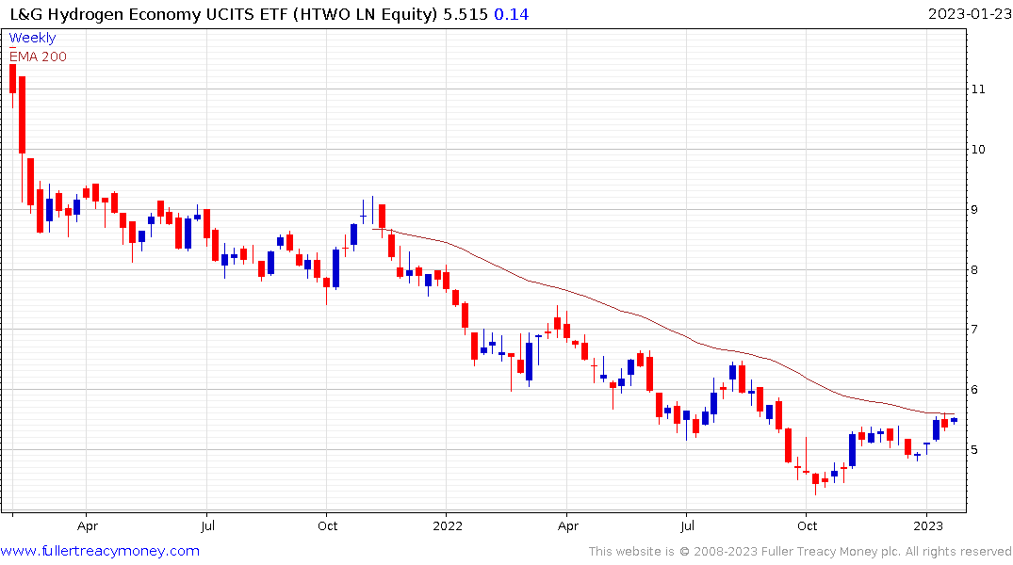Click the first Apr label on time axis
Image resolution: width=1013 pixels, height=565 pixels.
click(88, 525)
